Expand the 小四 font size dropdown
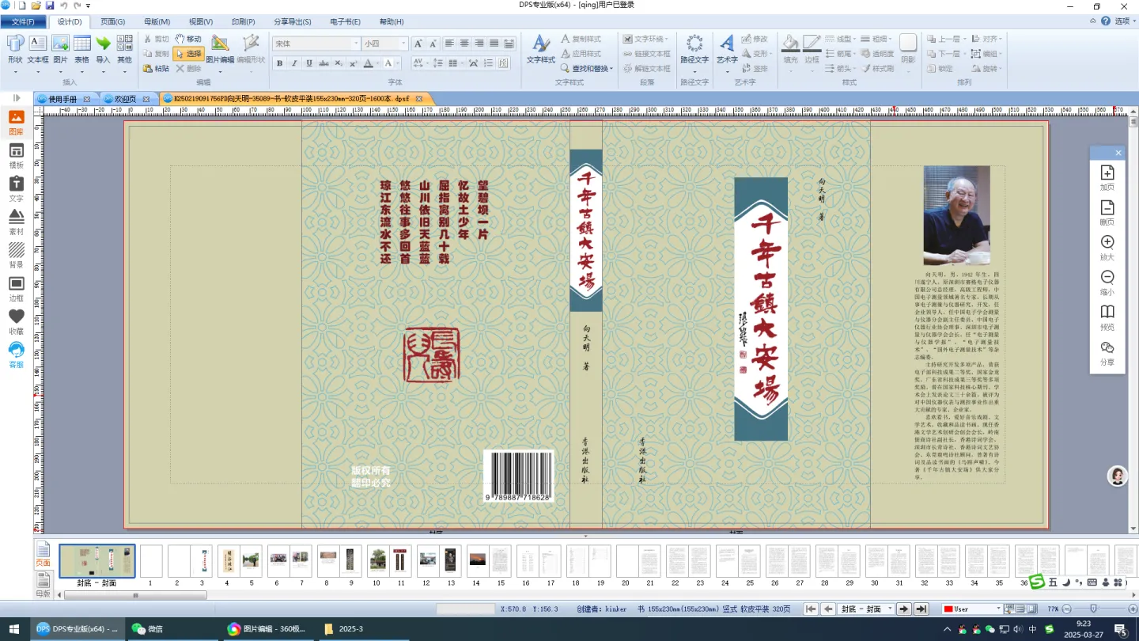 tap(404, 44)
